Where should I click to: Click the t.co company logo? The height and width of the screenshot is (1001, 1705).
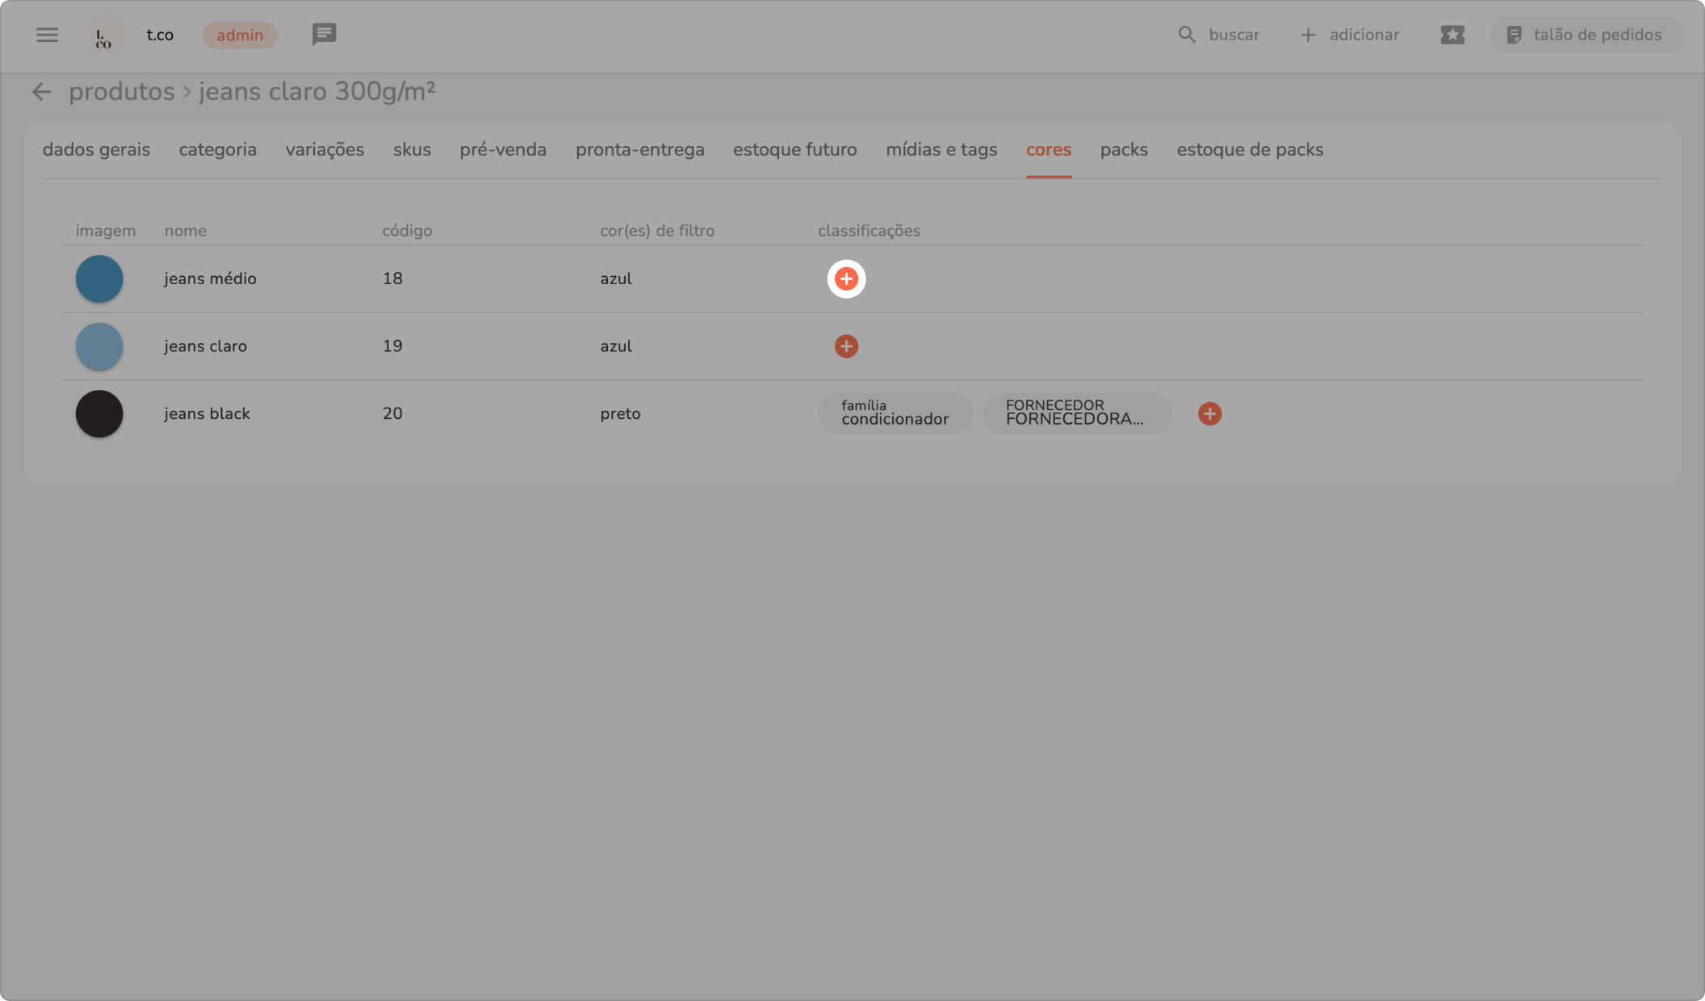pos(105,36)
